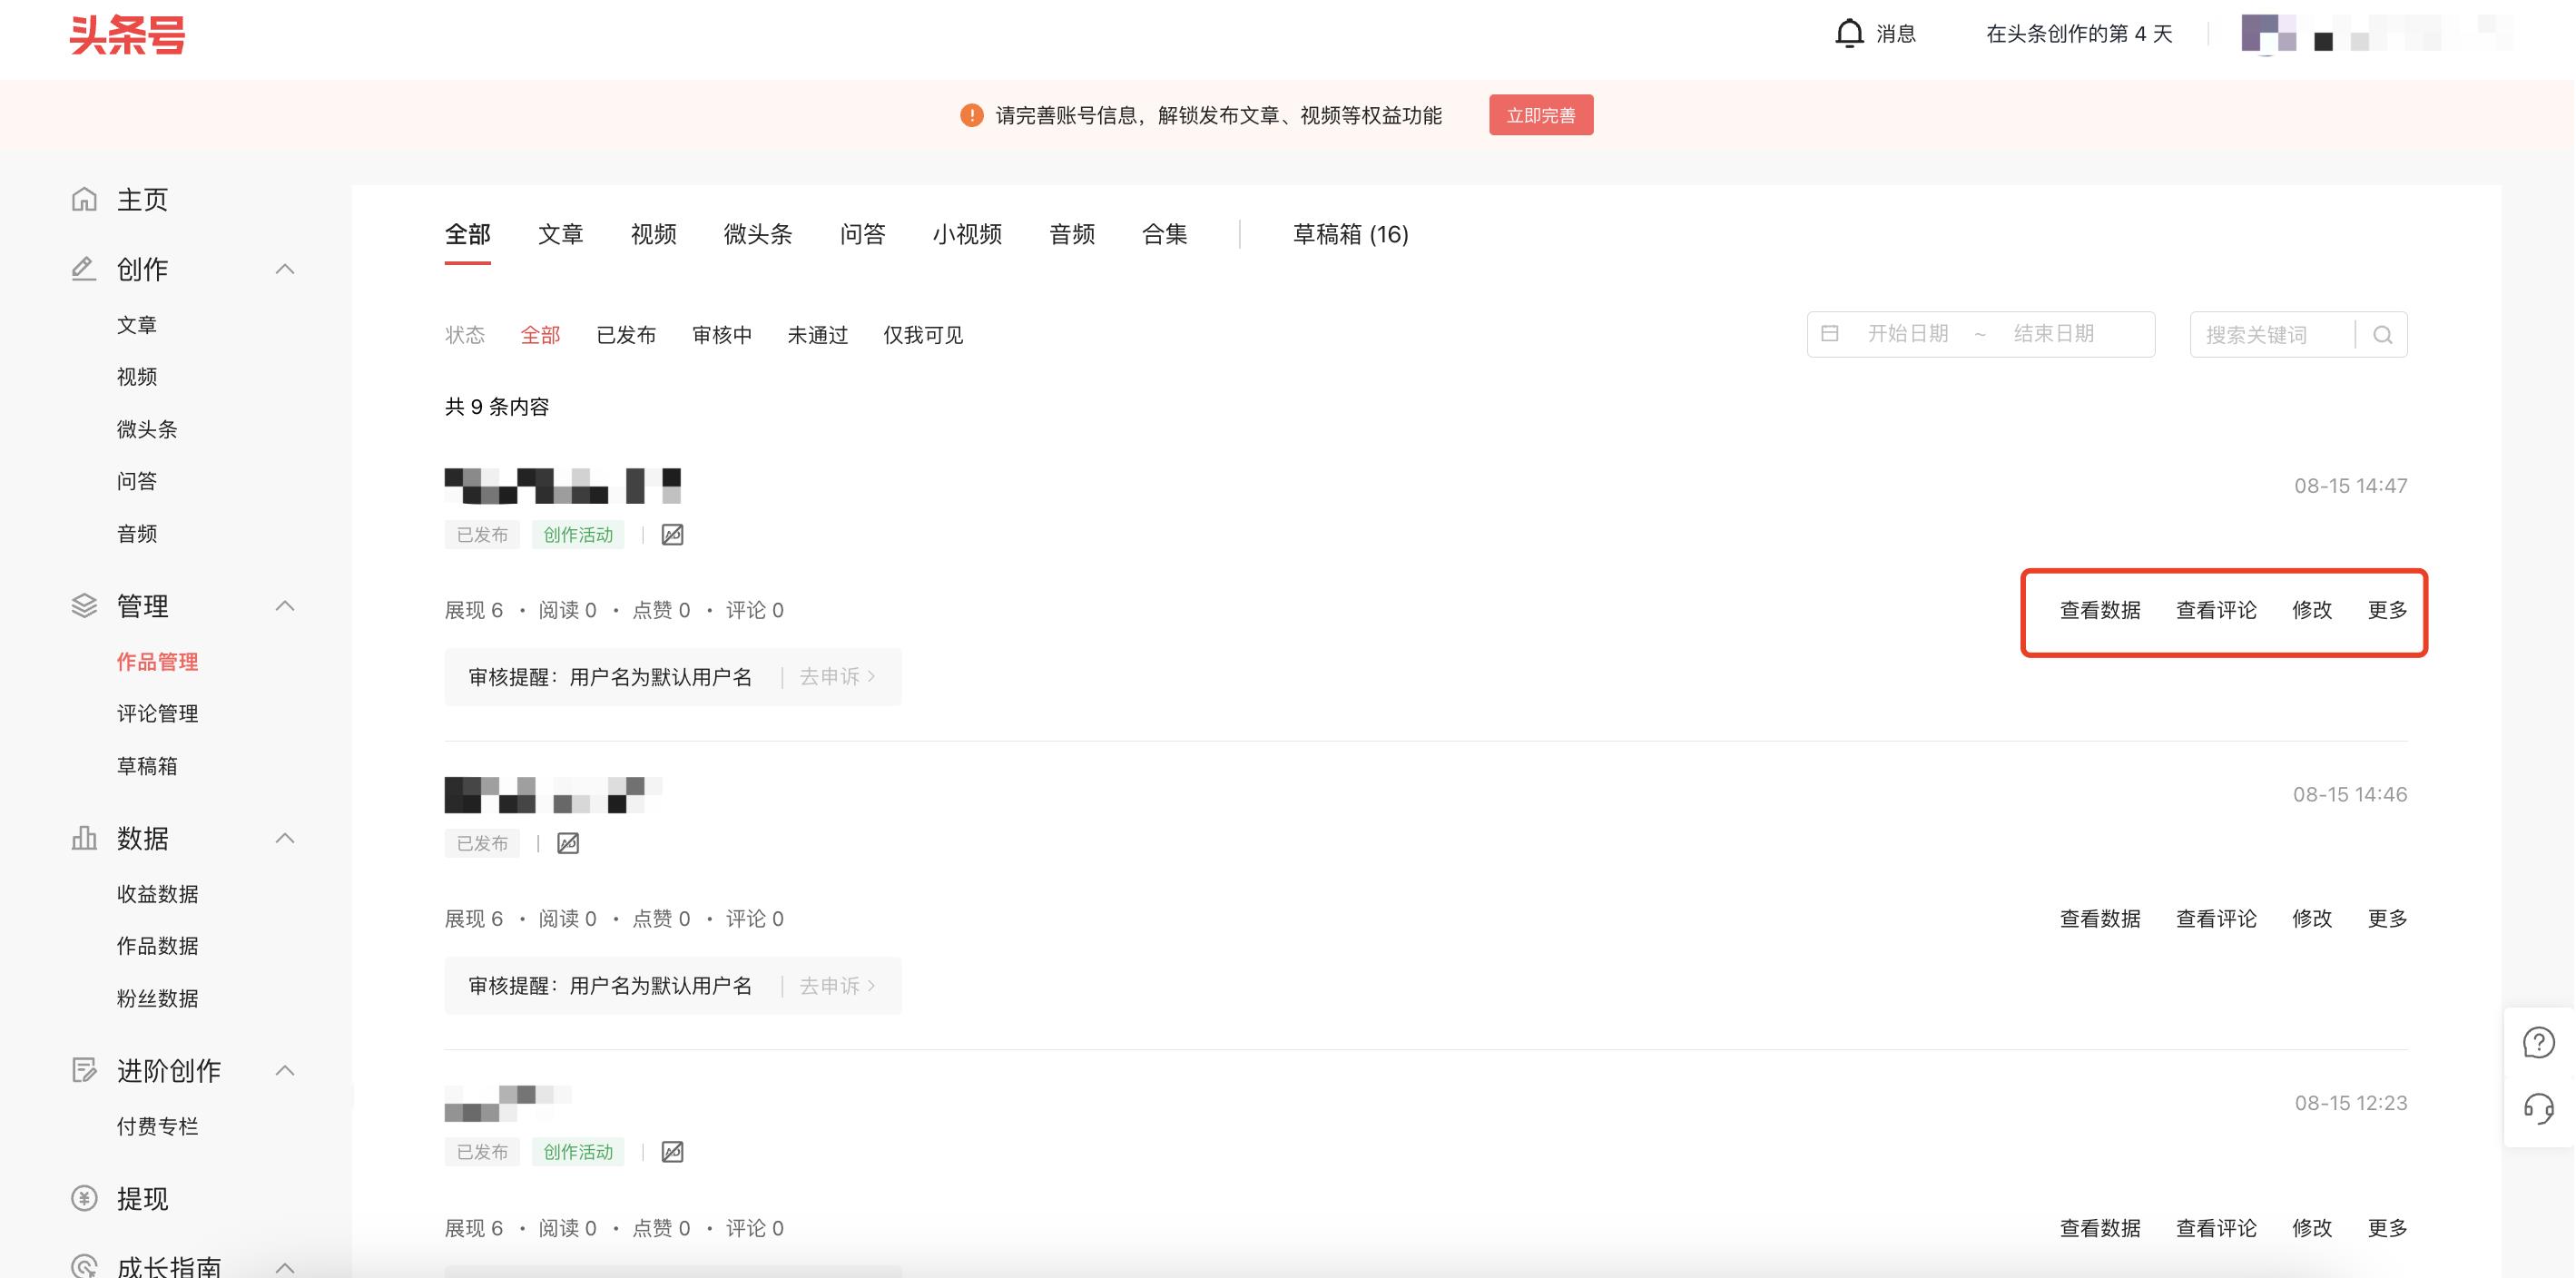The height and width of the screenshot is (1278, 2576).
Task: Click the notification bell icon
Action: [x=1849, y=33]
